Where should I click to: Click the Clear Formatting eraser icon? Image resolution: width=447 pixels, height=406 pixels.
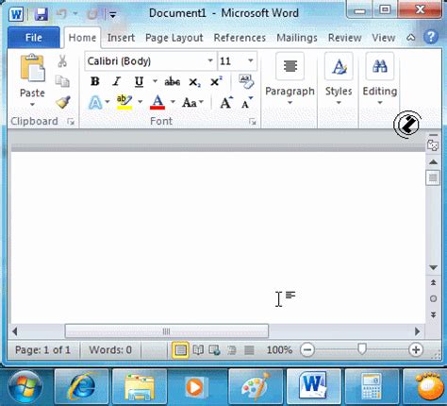pyautogui.click(x=246, y=81)
